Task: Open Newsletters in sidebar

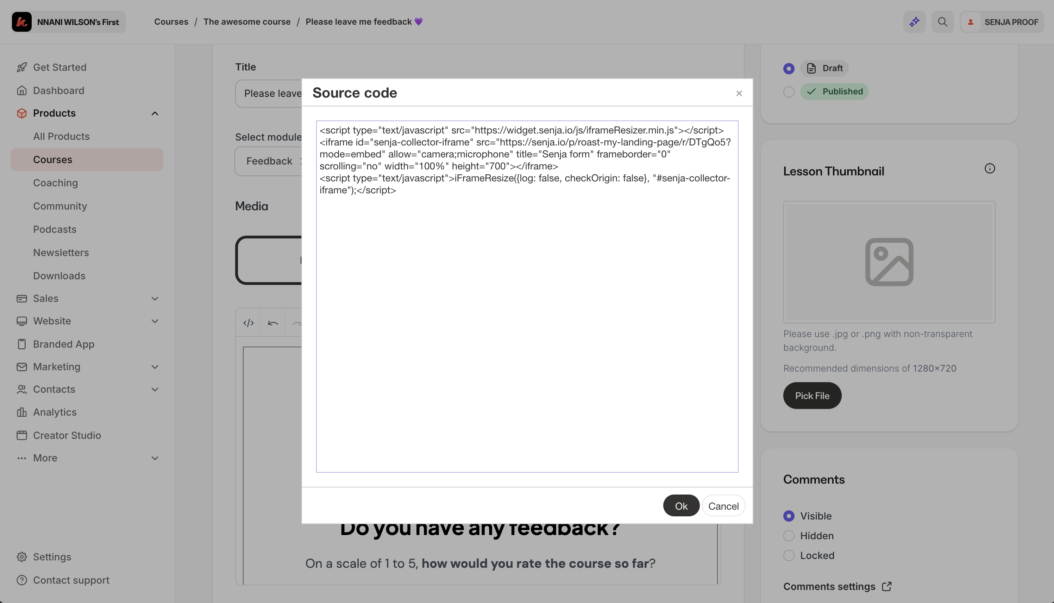Action: [61, 252]
